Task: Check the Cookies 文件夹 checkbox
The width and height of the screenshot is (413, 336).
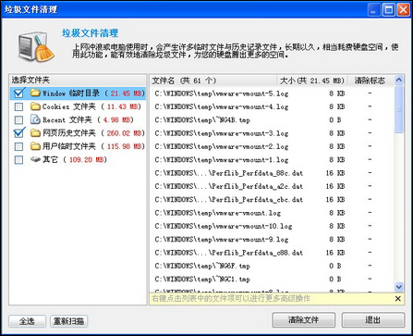Action: 19,106
